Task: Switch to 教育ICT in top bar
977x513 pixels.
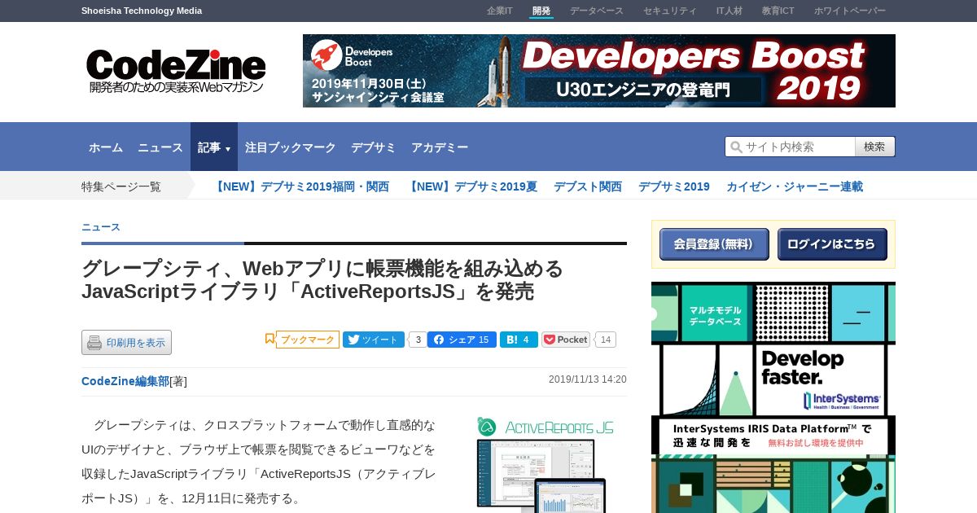Action: point(778,11)
